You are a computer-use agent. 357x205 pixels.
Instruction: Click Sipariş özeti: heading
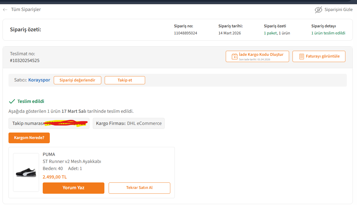[25, 30]
